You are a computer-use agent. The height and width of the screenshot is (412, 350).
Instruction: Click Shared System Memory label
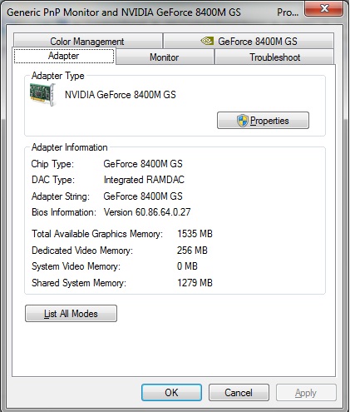tap(79, 283)
